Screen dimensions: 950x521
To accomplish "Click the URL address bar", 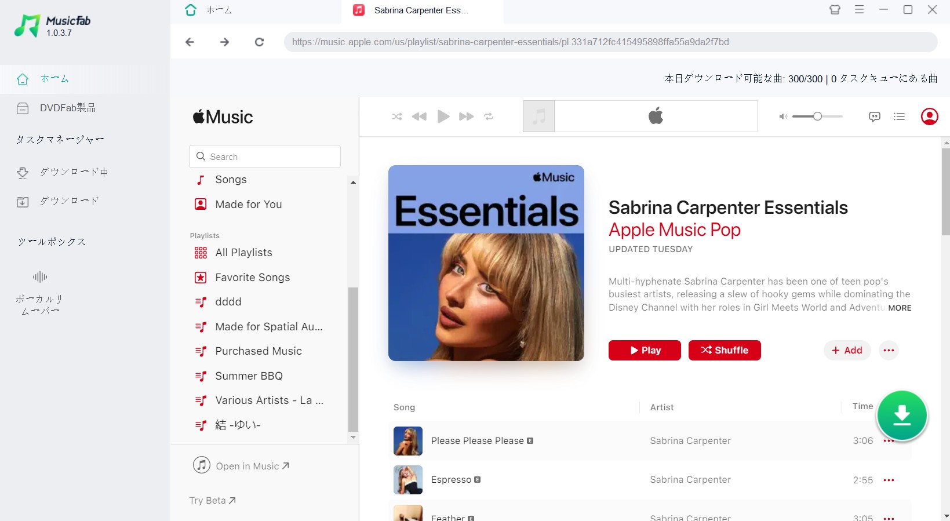I will pyautogui.click(x=610, y=42).
